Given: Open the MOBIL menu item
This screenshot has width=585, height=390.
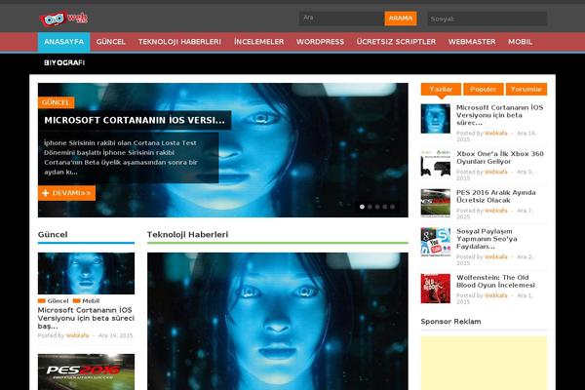Looking at the screenshot, I should click(520, 42).
